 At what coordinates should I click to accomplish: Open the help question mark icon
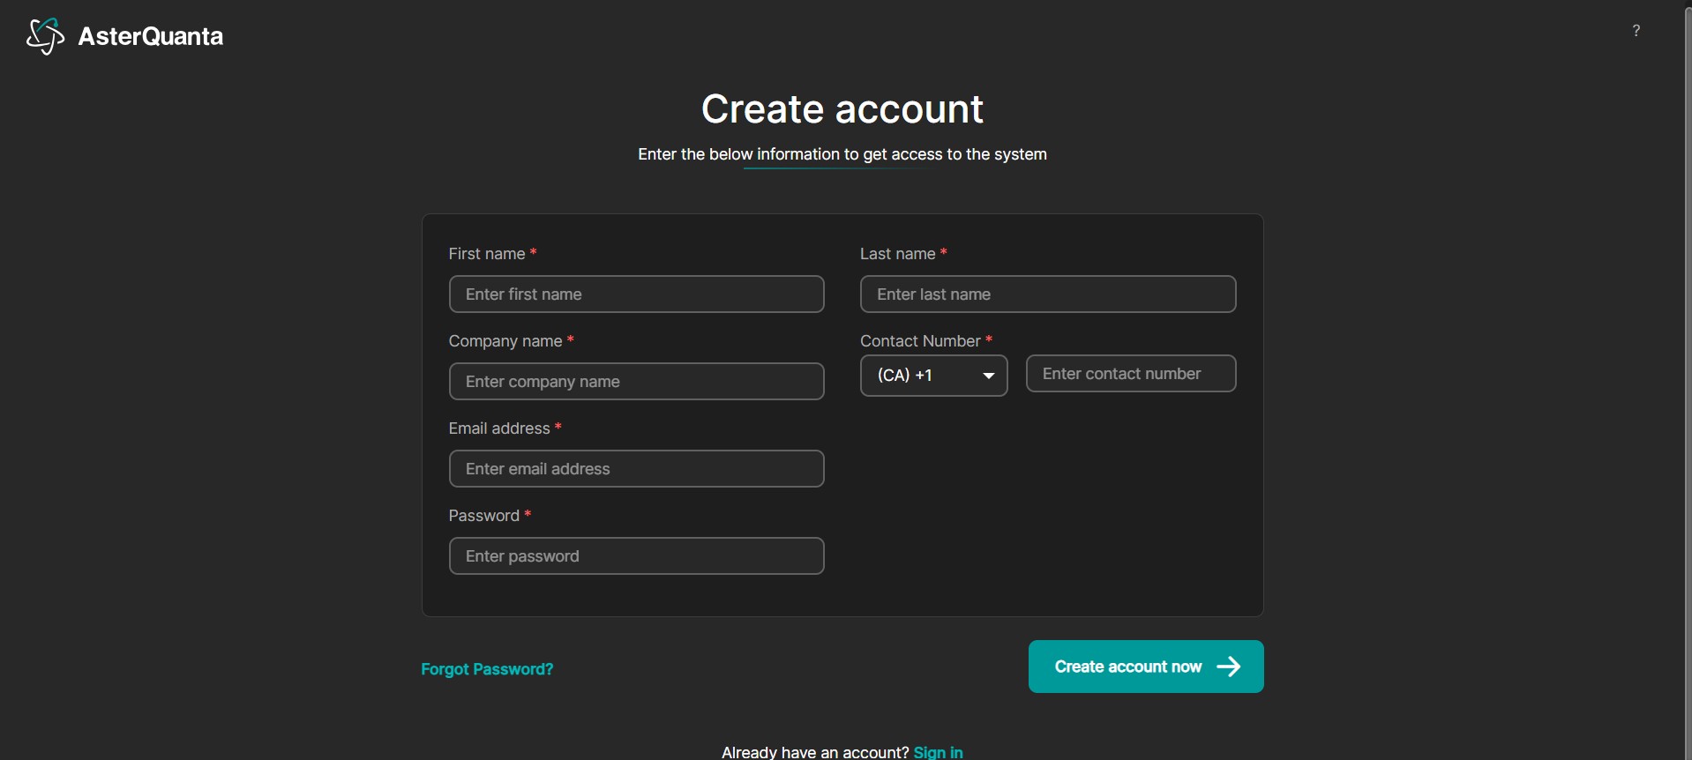click(1636, 31)
